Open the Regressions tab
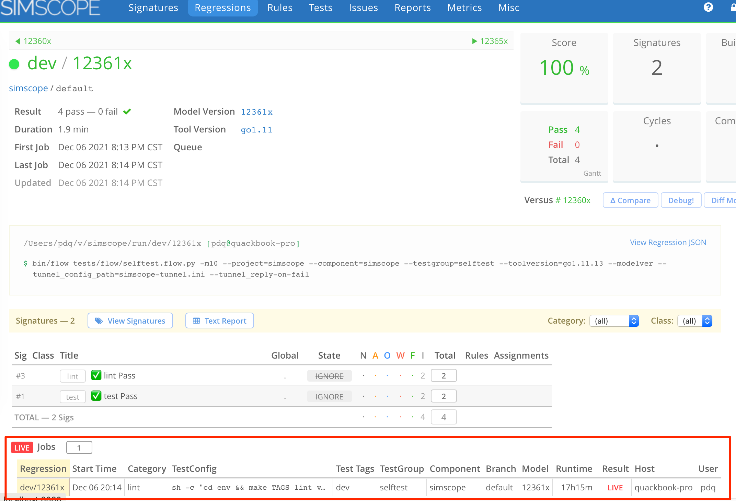736x501 pixels. [223, 8]
